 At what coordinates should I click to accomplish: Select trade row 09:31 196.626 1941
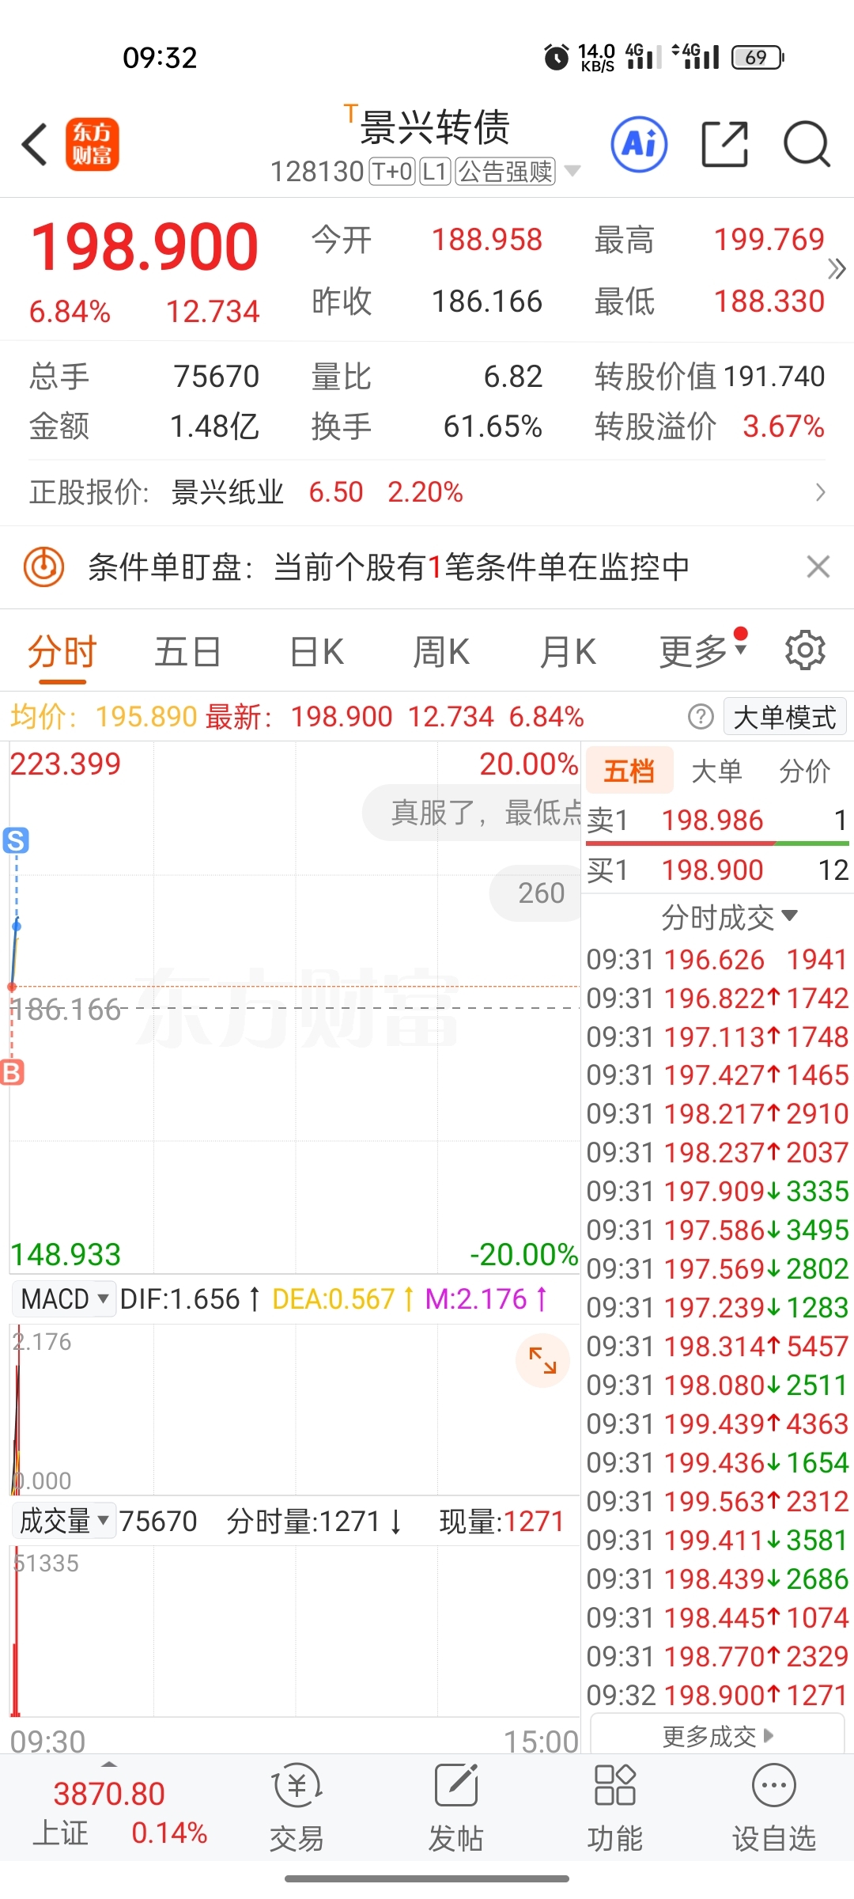(x=717, y=960)
